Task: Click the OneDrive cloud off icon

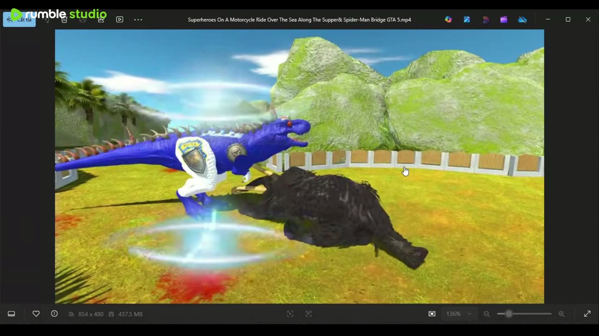Action: pos(522,20)
